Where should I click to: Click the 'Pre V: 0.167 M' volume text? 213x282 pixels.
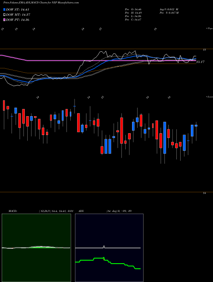click(x=169, y=13)
